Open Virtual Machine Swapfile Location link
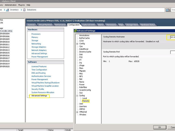The height and width of the screenshot is (131, 175). tap(45, 86)
